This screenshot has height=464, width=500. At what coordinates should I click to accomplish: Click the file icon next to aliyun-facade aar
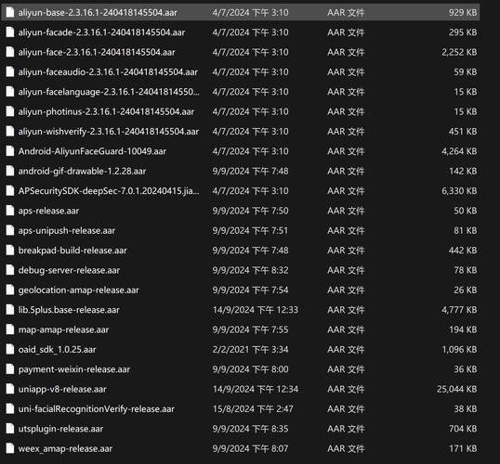(10, 32)
